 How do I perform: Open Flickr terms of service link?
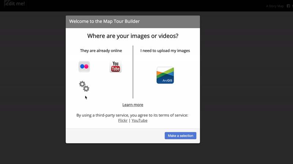tap(123, 121)
